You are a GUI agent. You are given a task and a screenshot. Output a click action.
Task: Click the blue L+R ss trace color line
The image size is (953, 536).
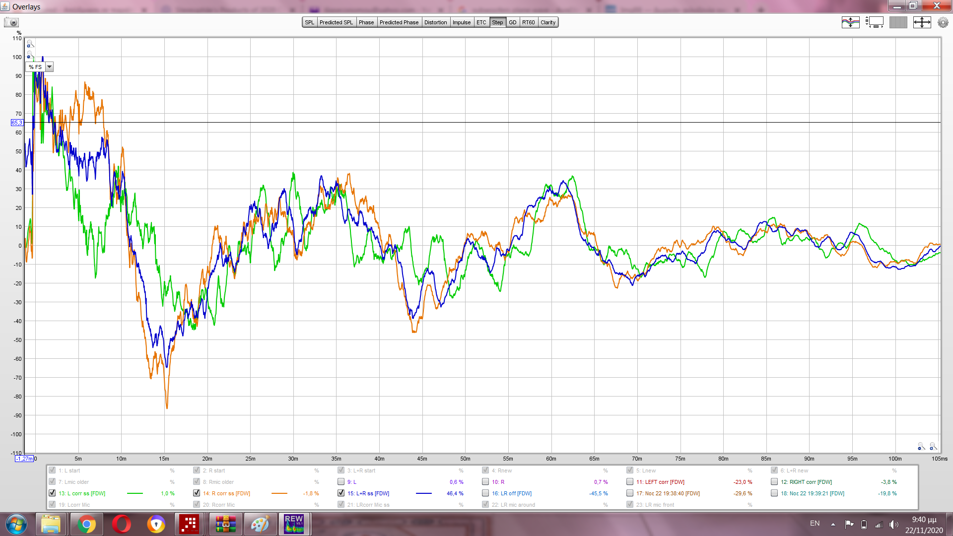[x=423, y=493]
